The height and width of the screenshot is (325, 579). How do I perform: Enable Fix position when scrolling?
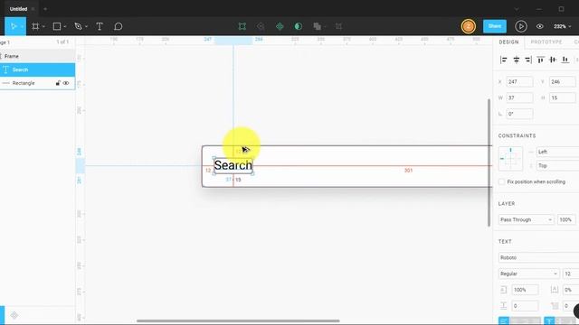pyautogui.click(x=501, y=181)
